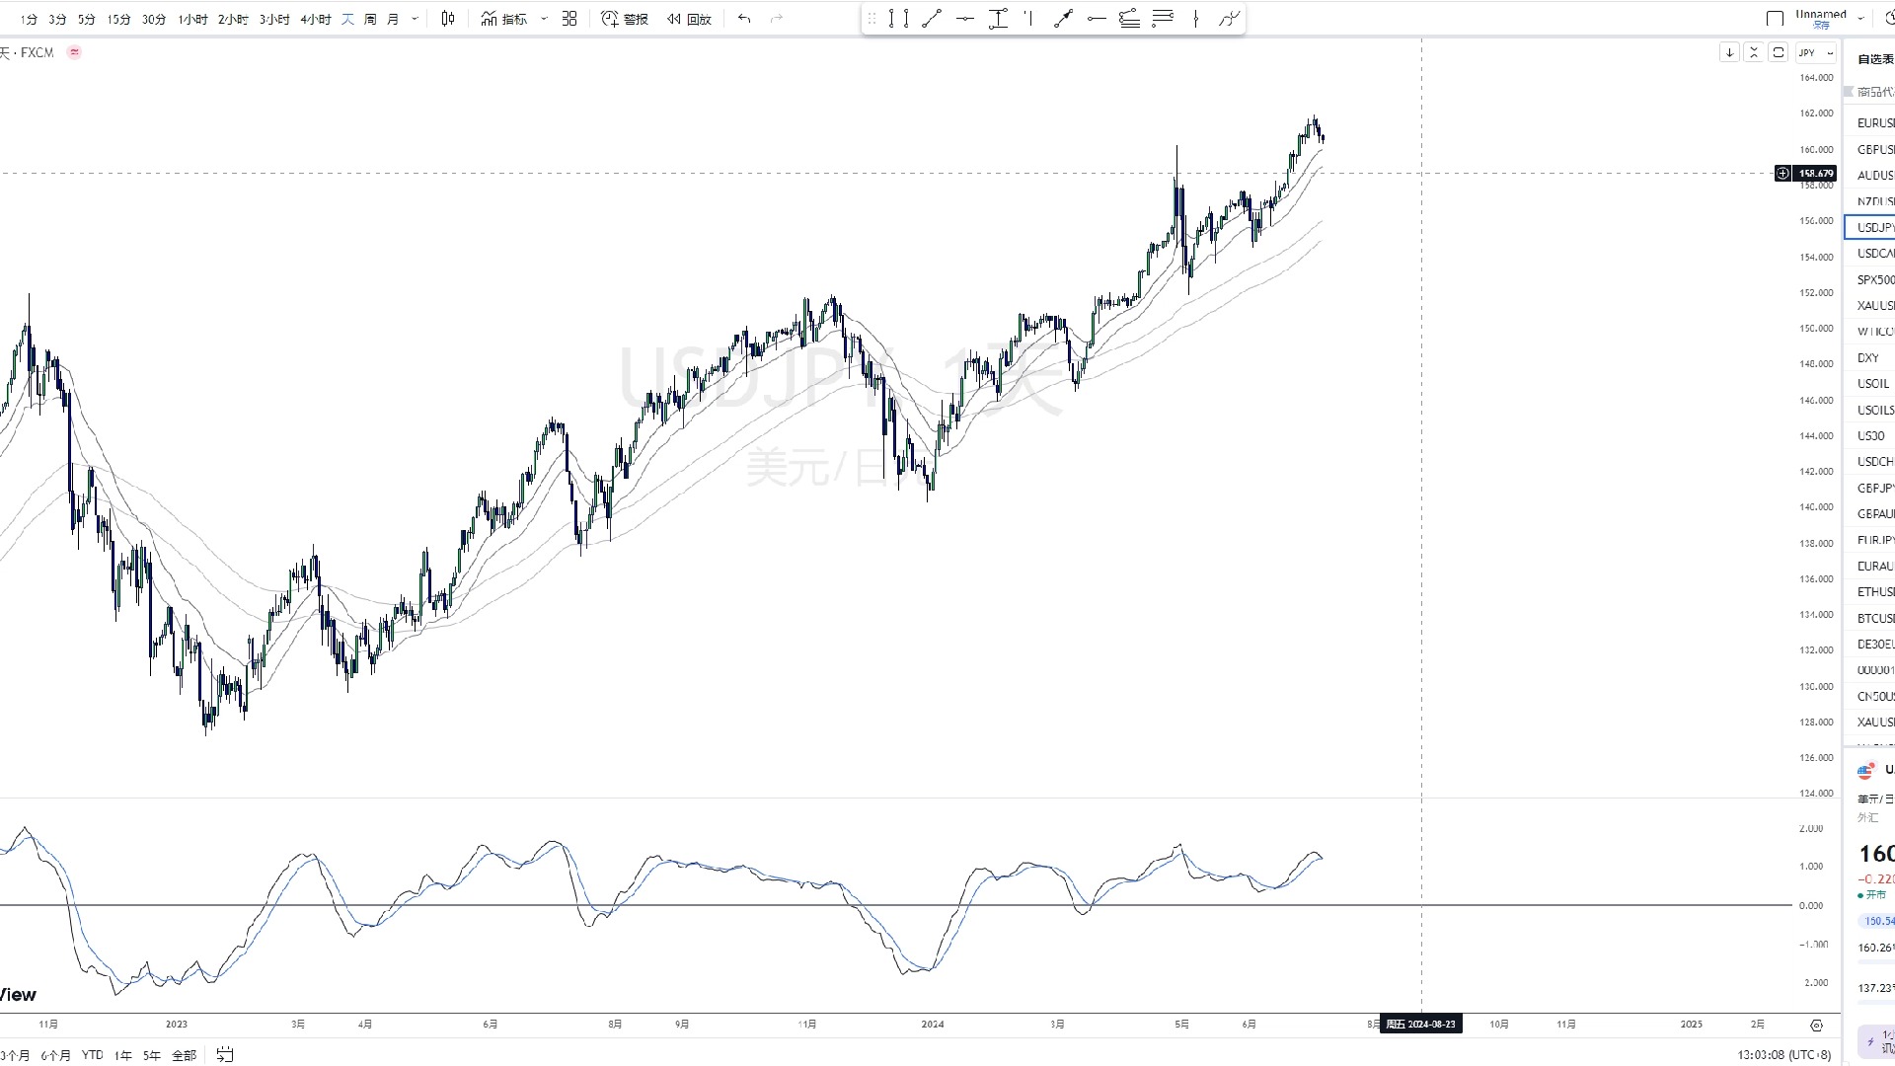Expand more timeframes chevron after 月

pyautogui.click(x=415, y=19)
